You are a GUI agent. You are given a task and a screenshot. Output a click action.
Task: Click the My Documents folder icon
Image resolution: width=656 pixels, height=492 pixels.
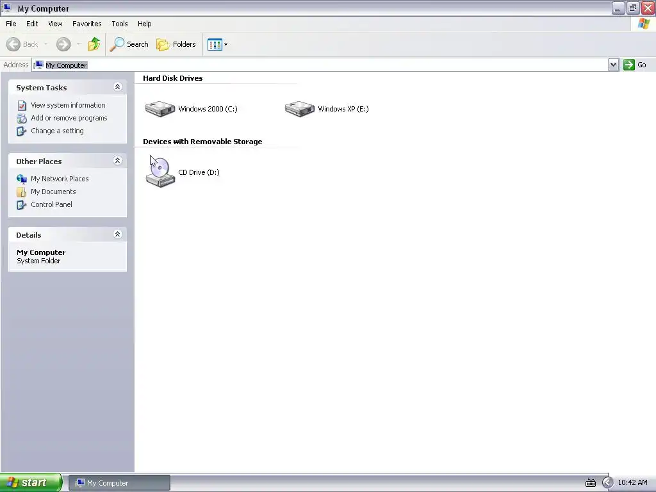click(21, 192)
